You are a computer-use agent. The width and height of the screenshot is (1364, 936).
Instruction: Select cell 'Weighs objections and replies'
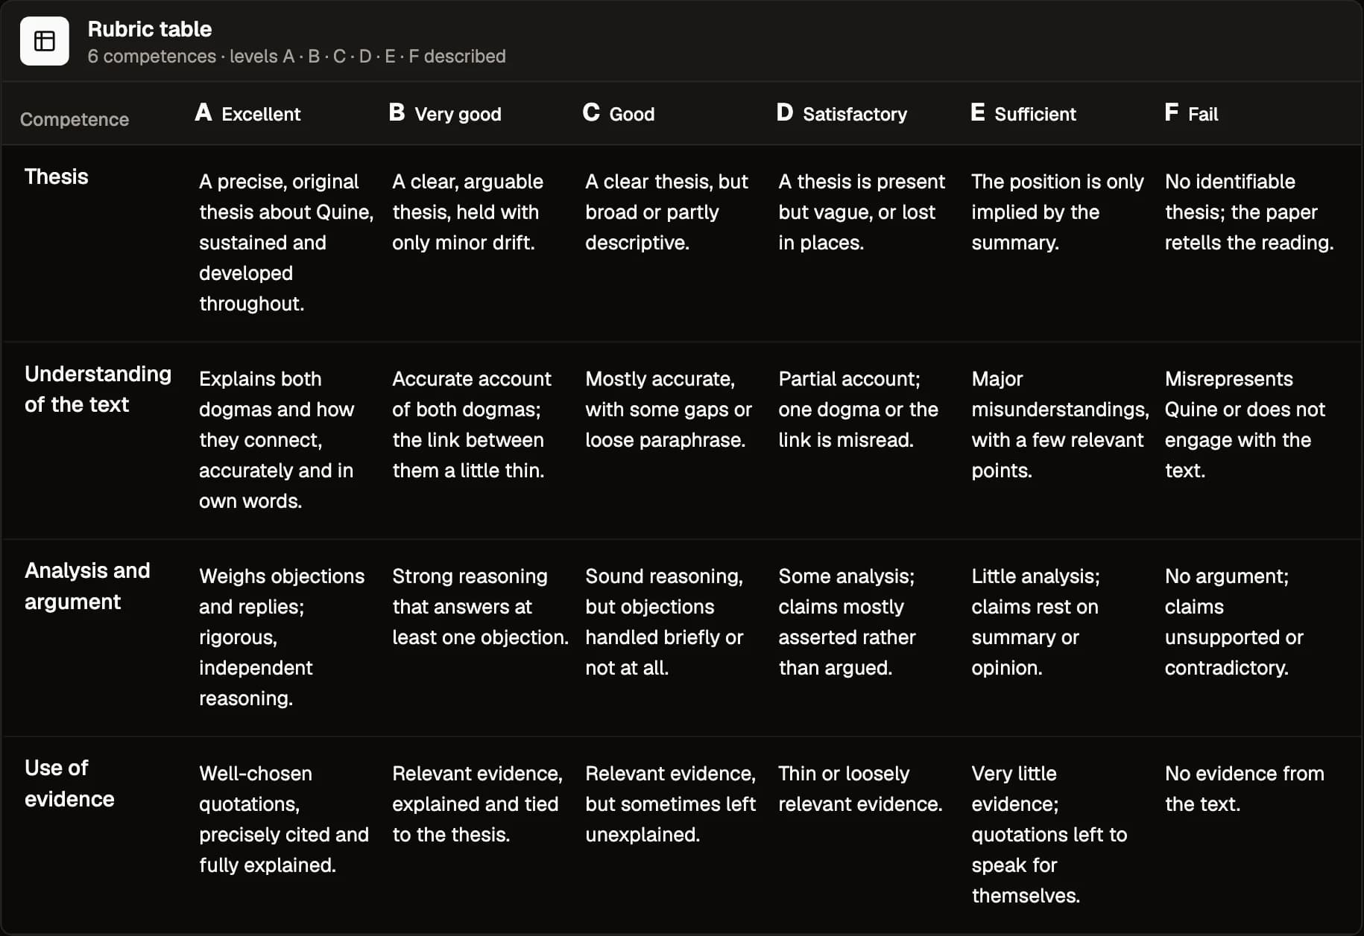click(x=282, y=637)
